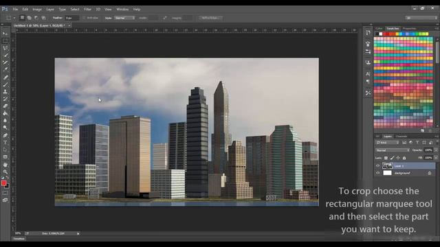Toggle lock all padlock icon
This screenshot has width=440, height=247.
pyautogui.click(x=404, y=158)
